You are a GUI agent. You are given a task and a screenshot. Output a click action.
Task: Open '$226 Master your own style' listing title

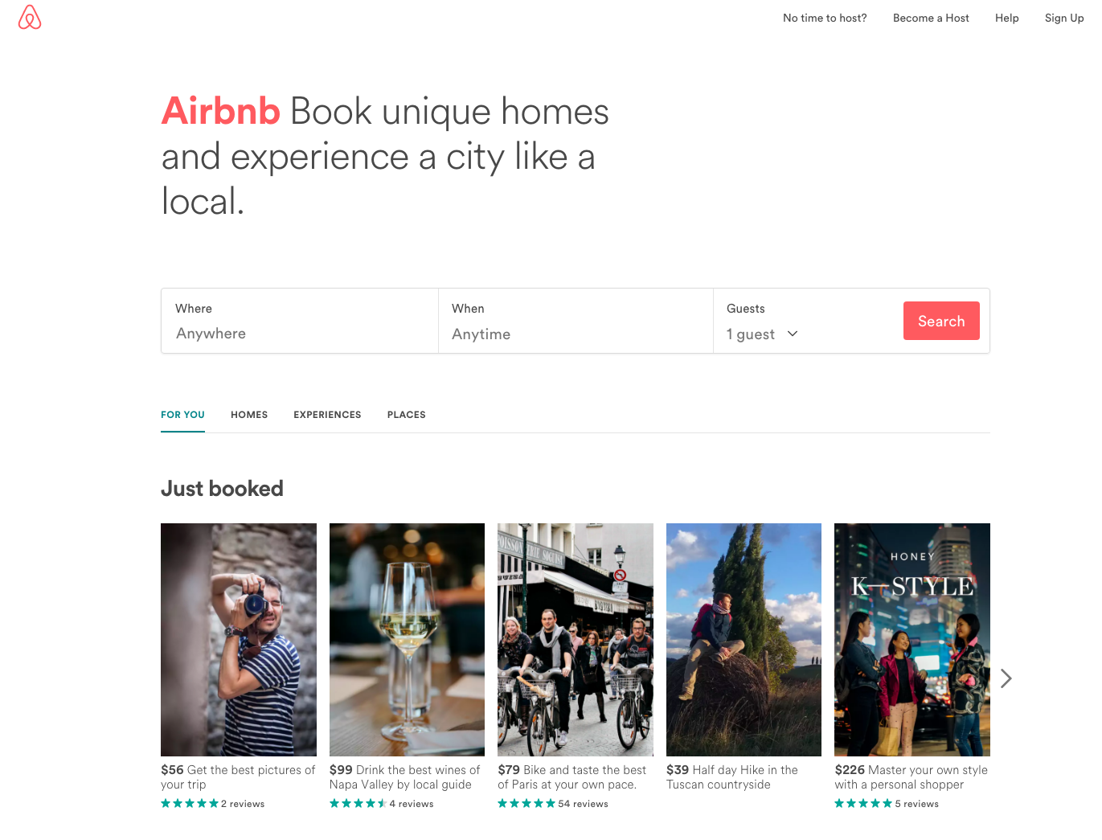click(911, 777)
